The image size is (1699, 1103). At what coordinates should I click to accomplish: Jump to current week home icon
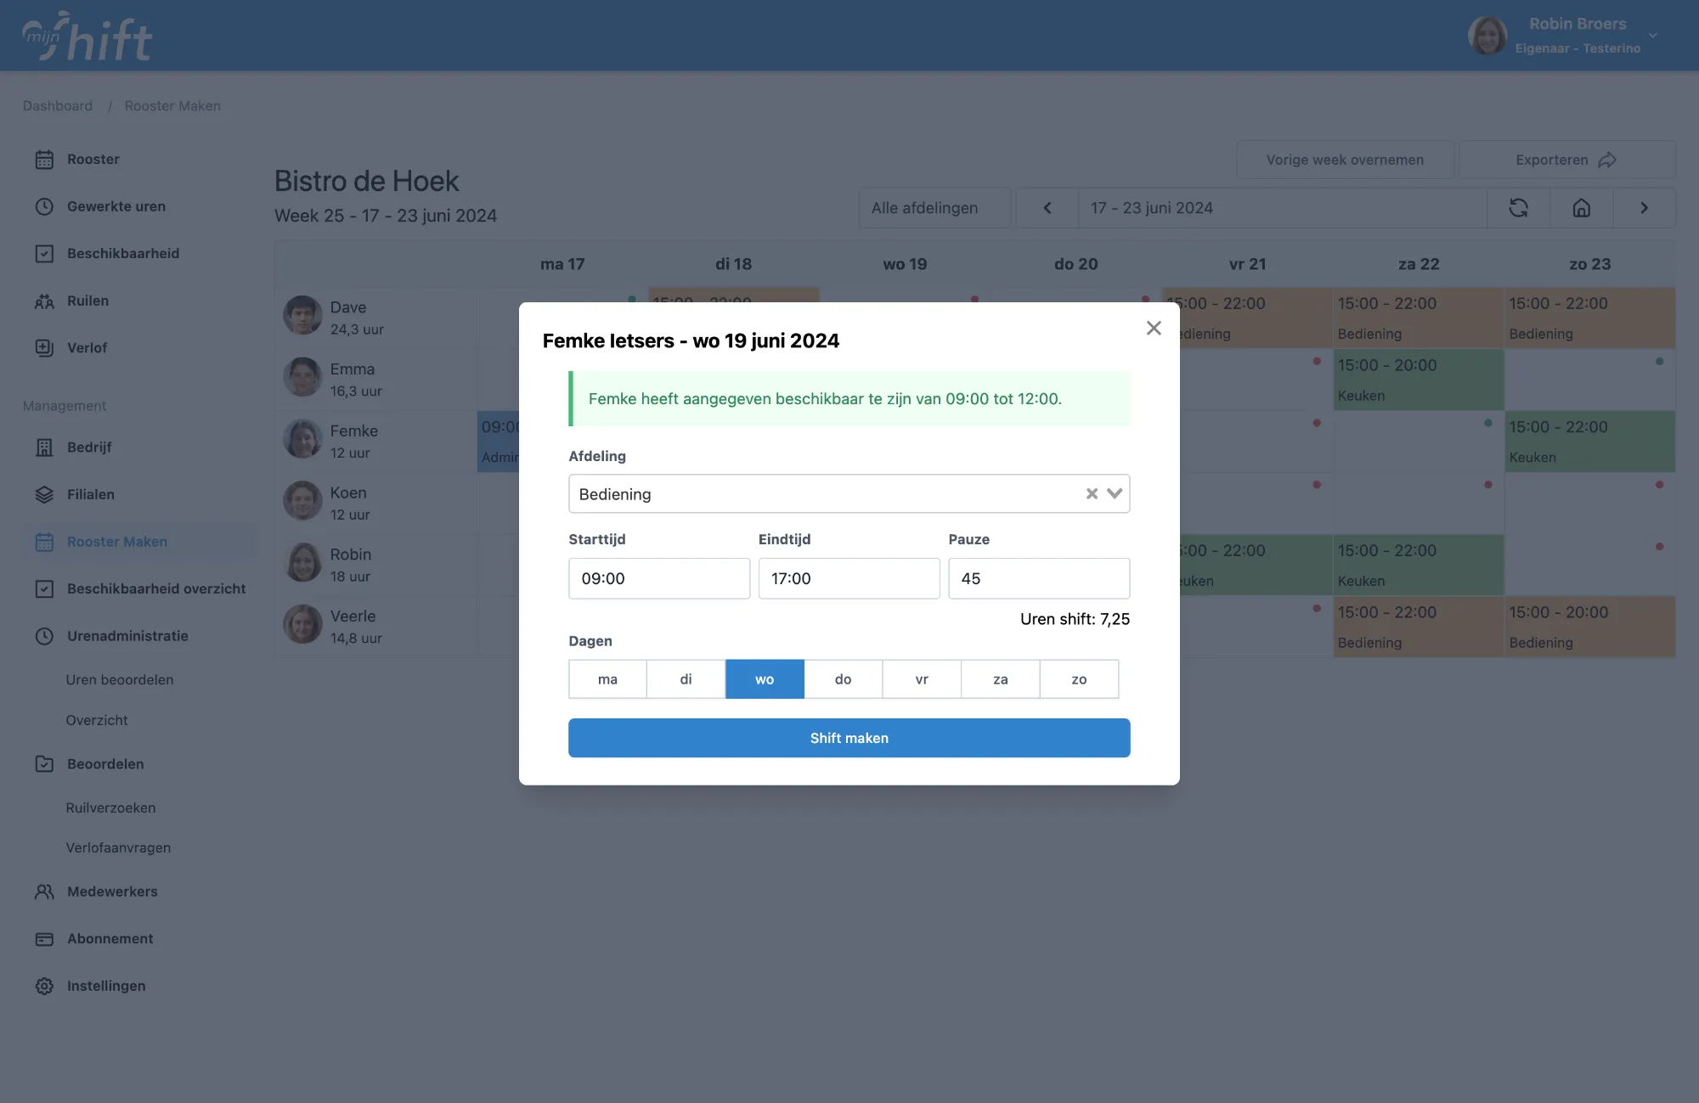1581,208
